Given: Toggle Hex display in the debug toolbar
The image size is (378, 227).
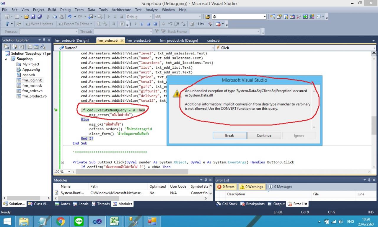Looking at the screenshot, I should [201, 24].
